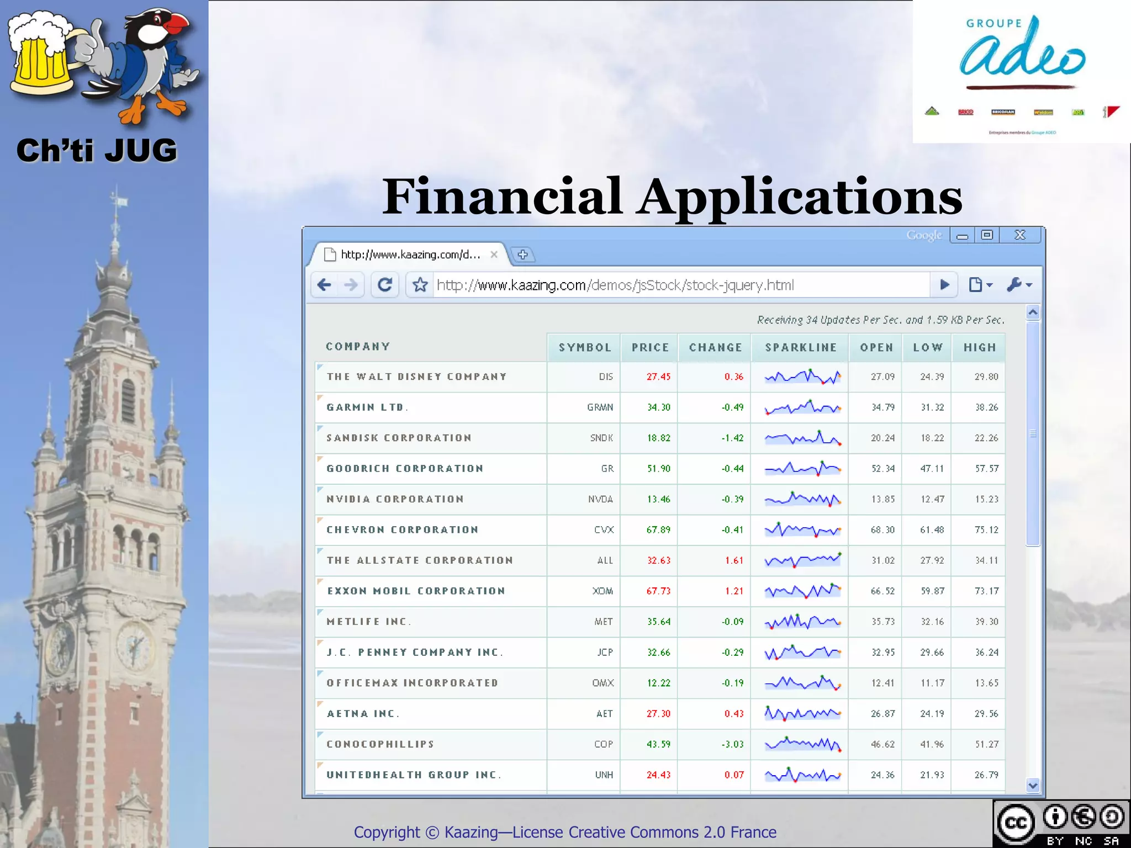
Task: Open the page menu document icon
Action: click(980, 285)
